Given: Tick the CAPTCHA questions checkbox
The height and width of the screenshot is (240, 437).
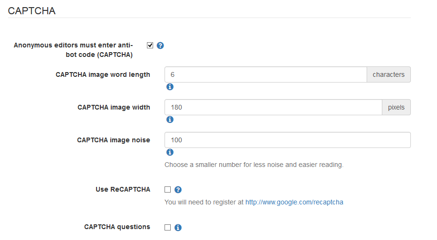Looking at the screenshot, I should point(167,228).
